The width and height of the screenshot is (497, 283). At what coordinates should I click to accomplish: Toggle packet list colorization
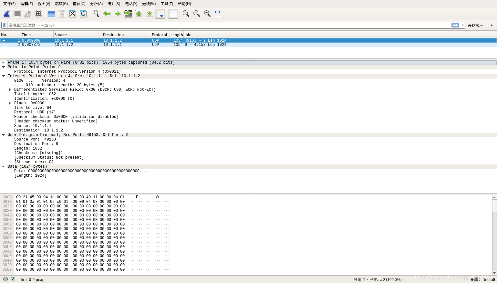pos(173,14)
